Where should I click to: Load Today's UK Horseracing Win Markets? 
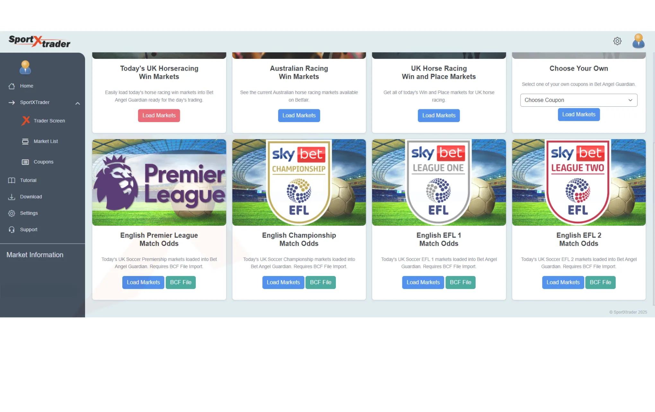pyautogui.click(x=159, y=116)
